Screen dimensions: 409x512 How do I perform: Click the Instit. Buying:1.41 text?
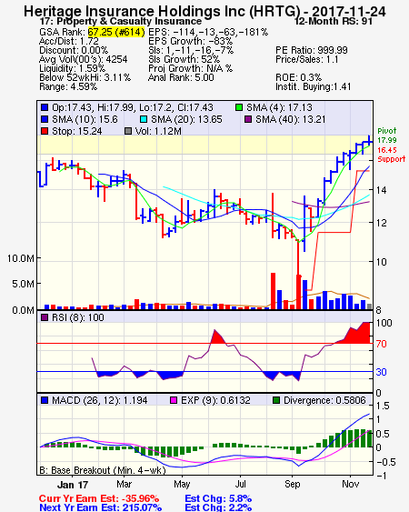[x=314, y=87]
